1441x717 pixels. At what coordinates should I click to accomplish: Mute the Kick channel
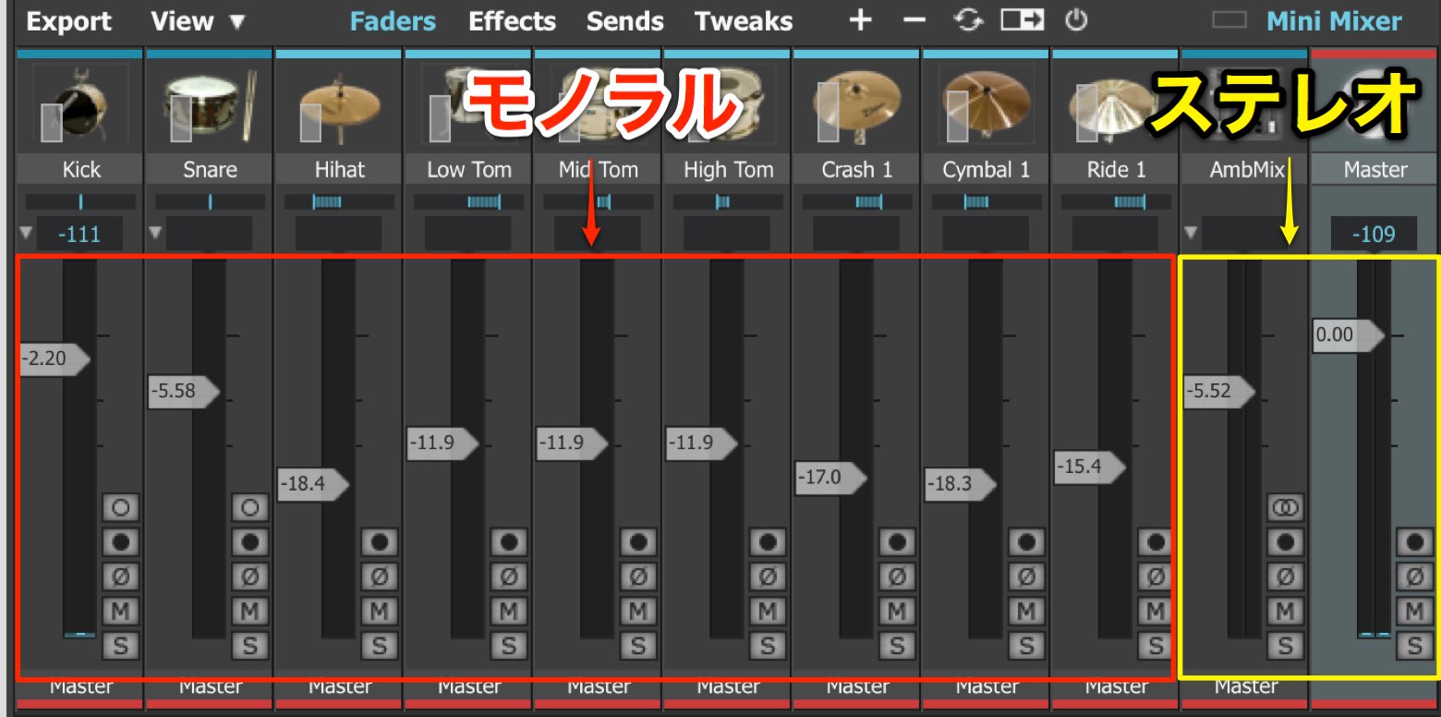pos(120,611)
